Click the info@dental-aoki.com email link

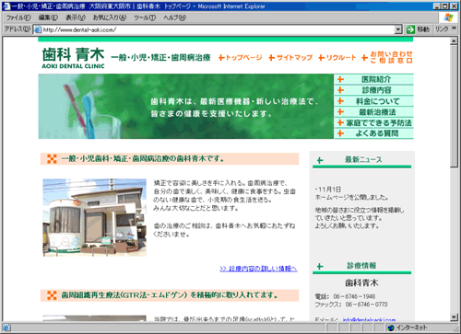[369, 319]
